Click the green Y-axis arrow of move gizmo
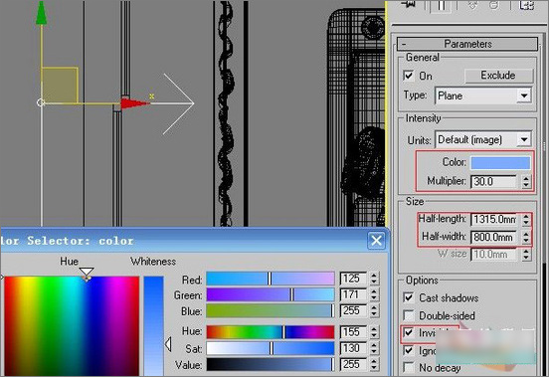549x377 pixels. click(42, 13)
